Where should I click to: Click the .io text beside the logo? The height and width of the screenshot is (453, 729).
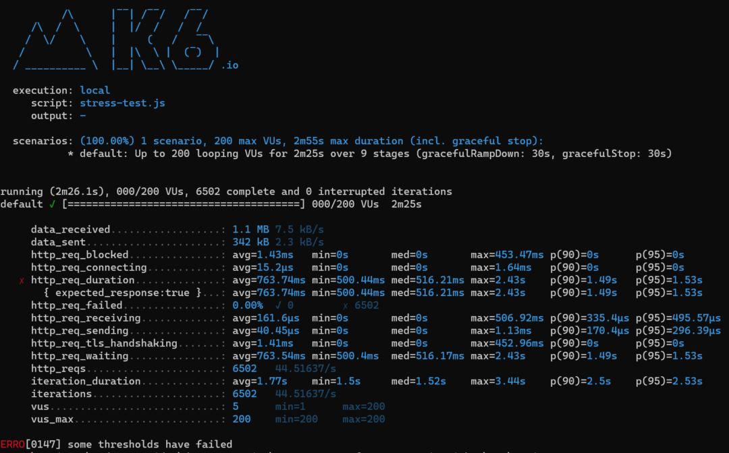pyautogui.click(x=230, y=65)
